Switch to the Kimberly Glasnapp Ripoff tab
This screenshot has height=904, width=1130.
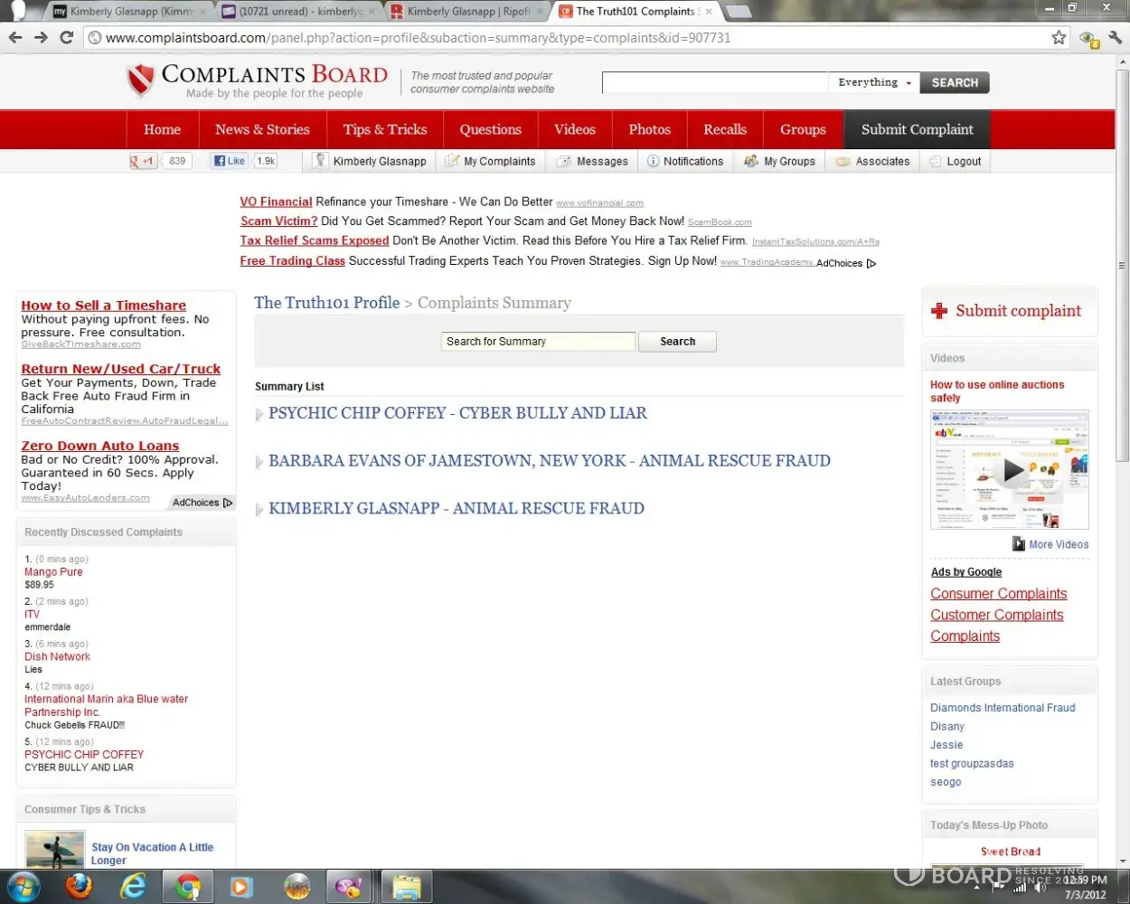point(467,12)
